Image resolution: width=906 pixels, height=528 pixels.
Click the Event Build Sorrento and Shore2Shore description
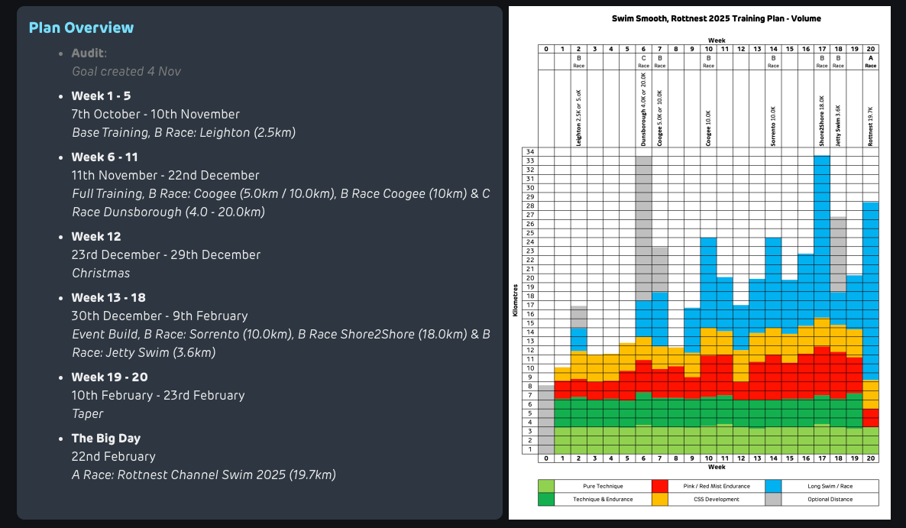point(281,343)
